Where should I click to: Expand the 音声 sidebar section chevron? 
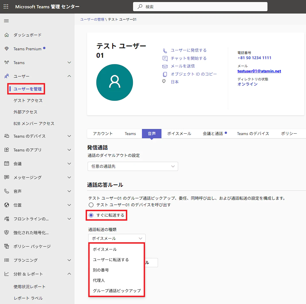pyautogui.click(x=69, y=191)
